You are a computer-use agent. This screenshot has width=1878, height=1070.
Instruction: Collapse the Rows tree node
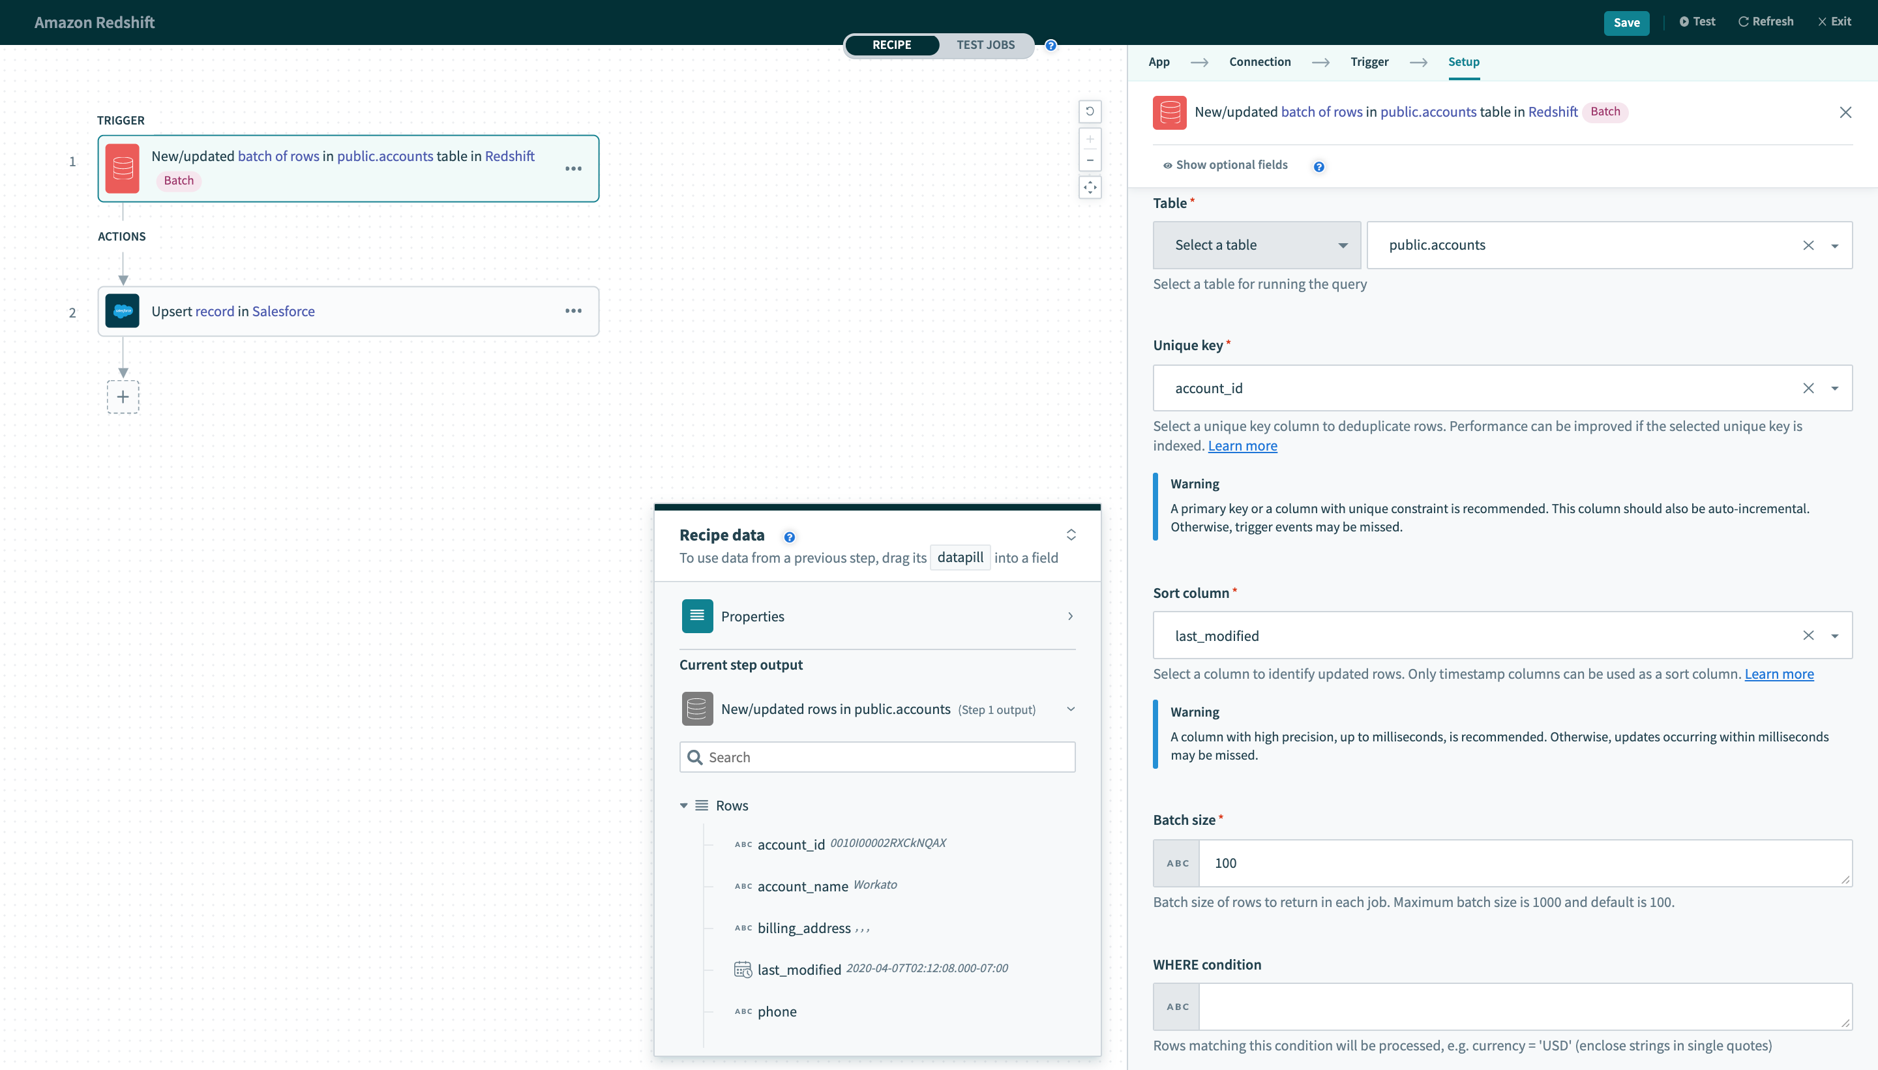(683, 805)
